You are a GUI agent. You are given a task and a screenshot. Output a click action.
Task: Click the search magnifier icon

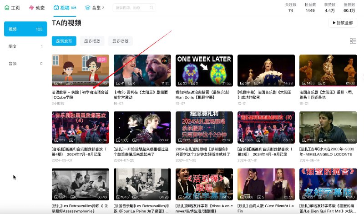point(152,8)
